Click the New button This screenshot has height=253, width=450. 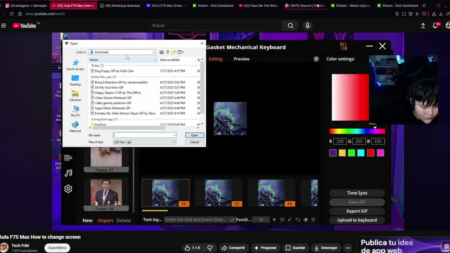coord(88,220)
